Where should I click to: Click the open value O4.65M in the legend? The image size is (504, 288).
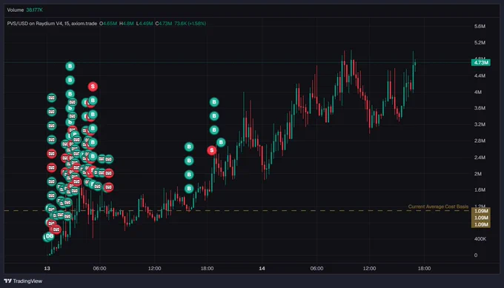[108, 24]
